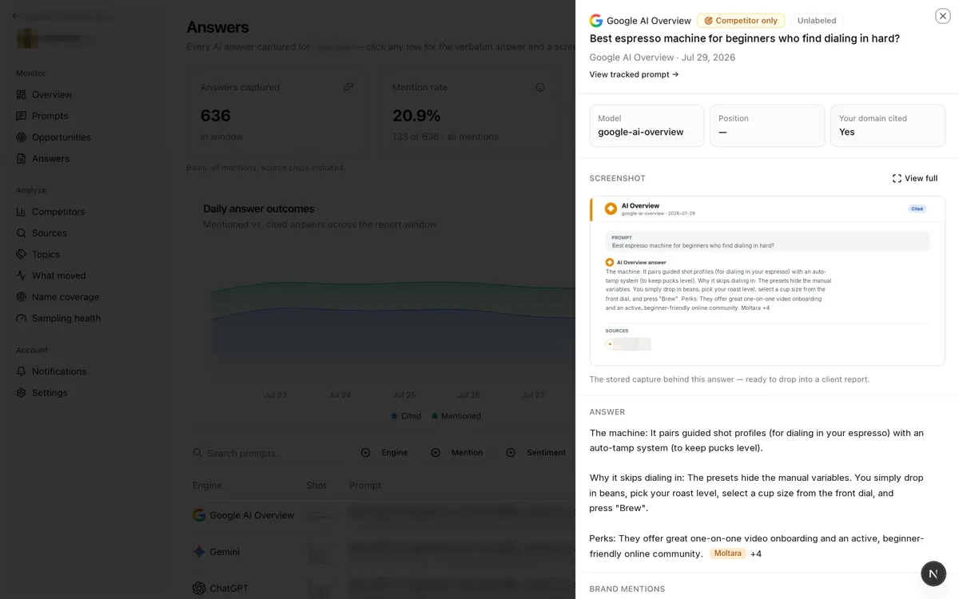Image resolution: width=959 pixels, height=599 pixels.
Task: Open the stored AI Overview screenshot thumbnail
Action: (767, 280)
